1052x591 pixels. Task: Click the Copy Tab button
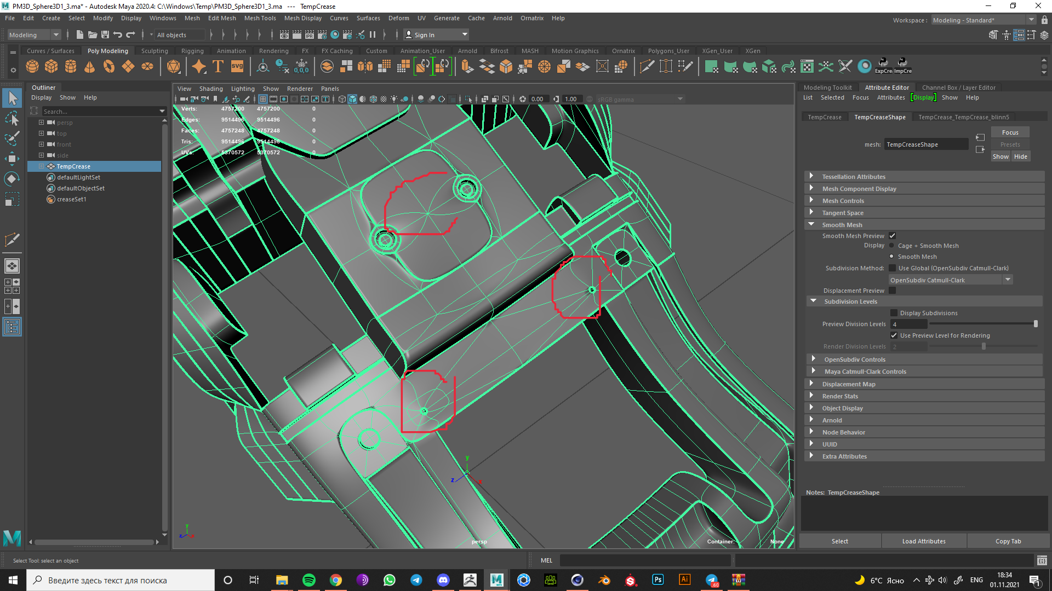tap(1008, 541)
